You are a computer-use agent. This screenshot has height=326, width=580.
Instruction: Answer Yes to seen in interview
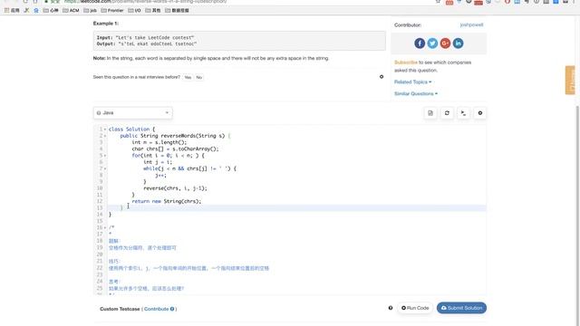click(188, 77)
